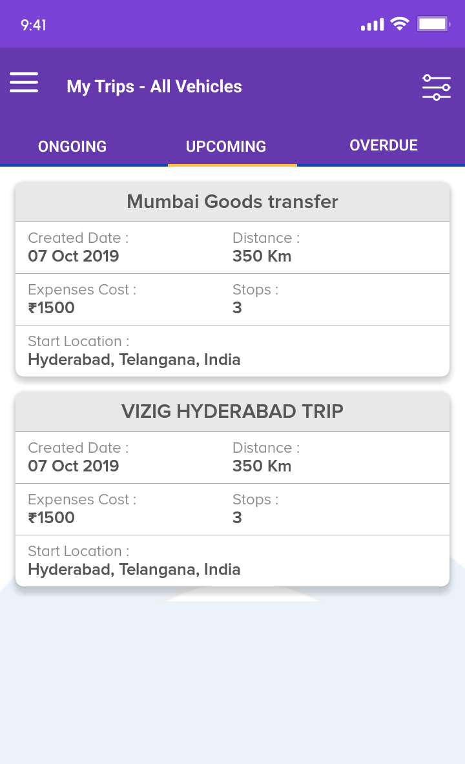The width and height of the screenshot is (465, 764).
Task: Tap the Wi-Fi status bar icon
Action: (400, 25)
